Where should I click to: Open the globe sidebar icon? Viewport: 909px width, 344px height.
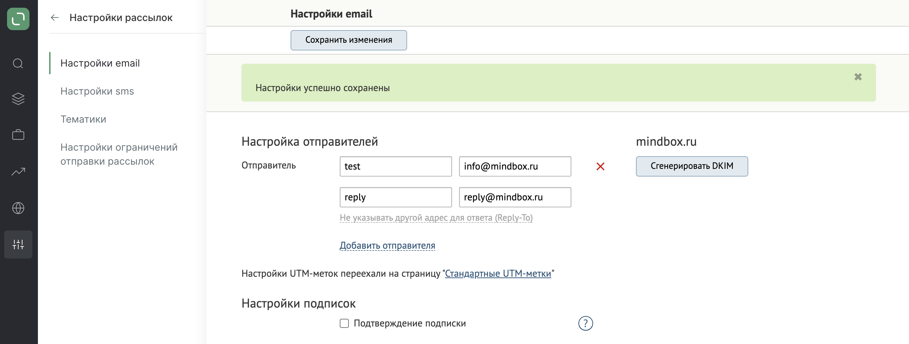click(18, 208)
